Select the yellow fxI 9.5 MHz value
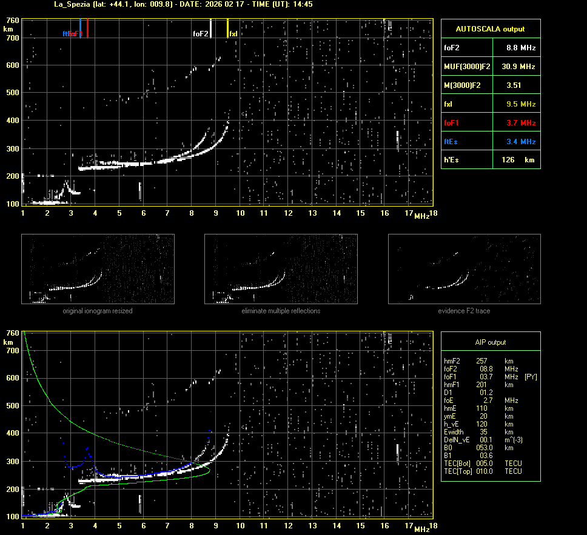This screenshot has height=535, width=587. (x=520, y=104)
